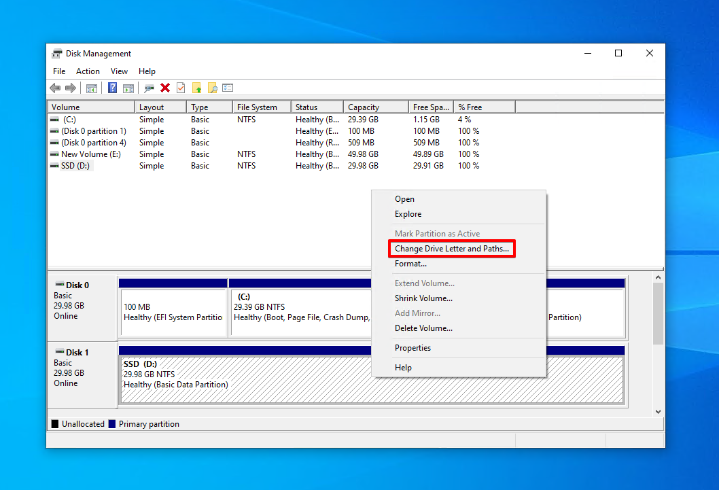Click the yellow folder with green arrow icon

[197, 88]
